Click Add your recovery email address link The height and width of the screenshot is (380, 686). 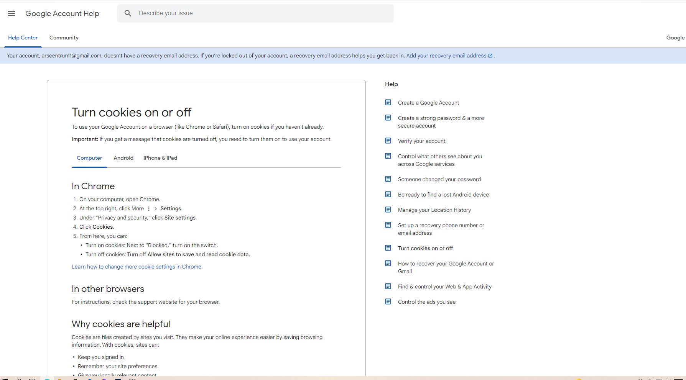pyautogui.click(x=446, y=56)
